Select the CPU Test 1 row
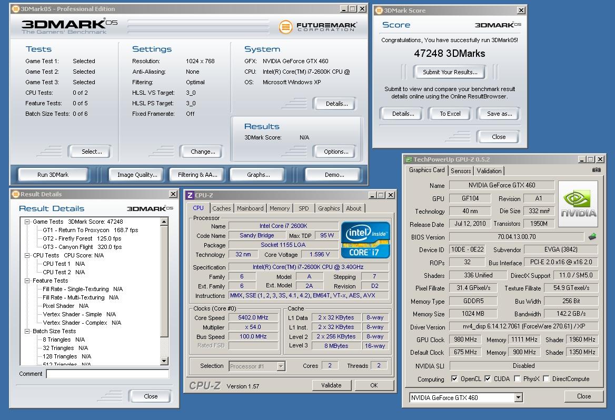The width and height of the screenshot is (615, 420). (64, 264)
